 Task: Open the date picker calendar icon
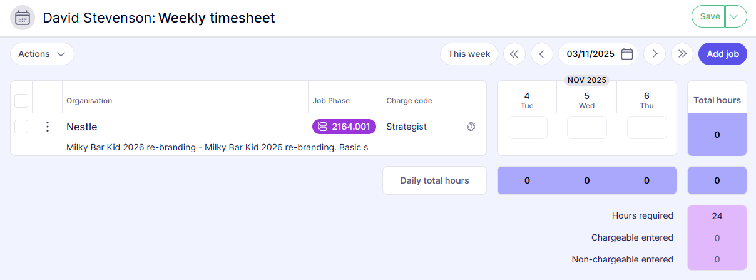coord(627,54)
